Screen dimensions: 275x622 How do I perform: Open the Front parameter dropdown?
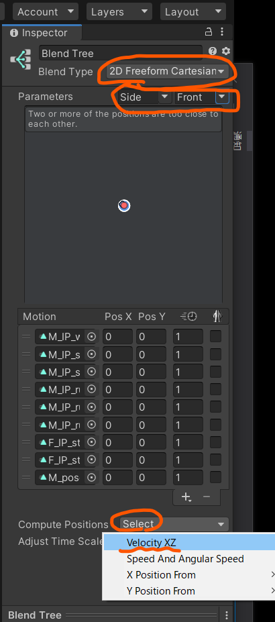coord(202,97)
